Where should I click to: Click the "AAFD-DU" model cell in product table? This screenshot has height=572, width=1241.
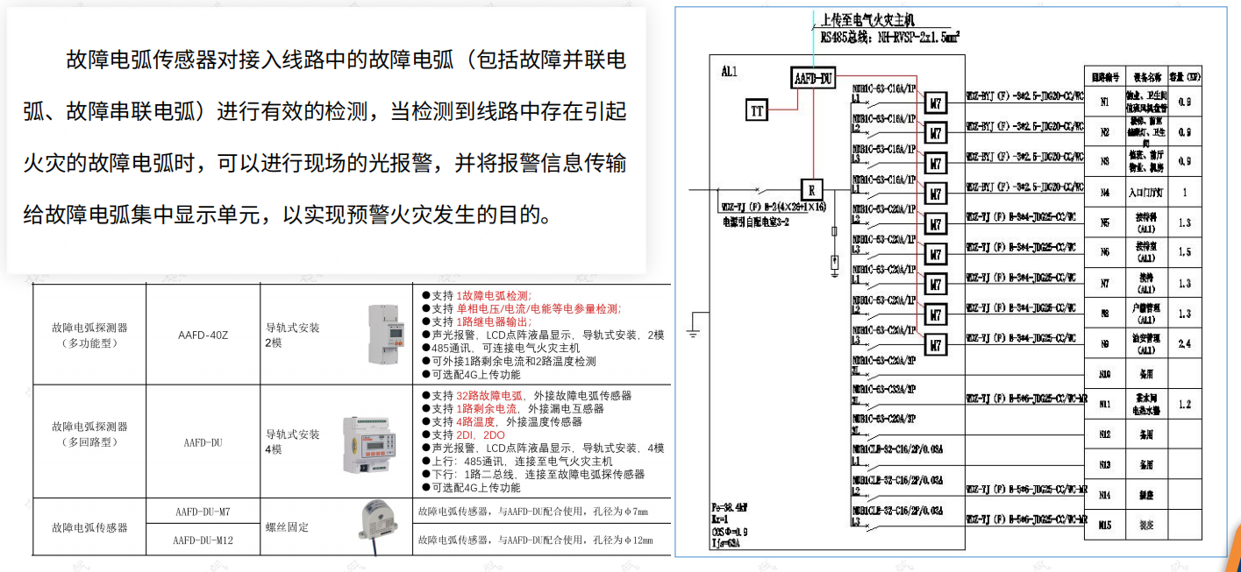point(203,442)
